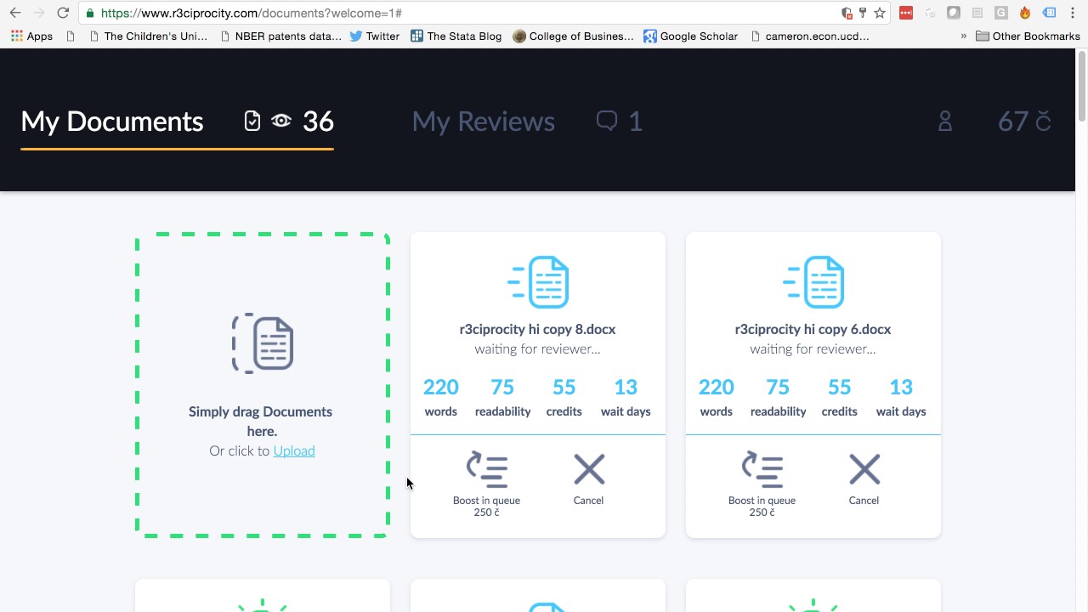The height and width of the screenshot is (612, 1088).
Task: Click the dashed document icon in the drop zone
Action: tap(263, 343)
